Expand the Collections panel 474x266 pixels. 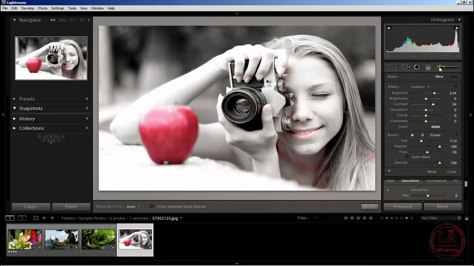pyautogui.click(x=15, y=128)
